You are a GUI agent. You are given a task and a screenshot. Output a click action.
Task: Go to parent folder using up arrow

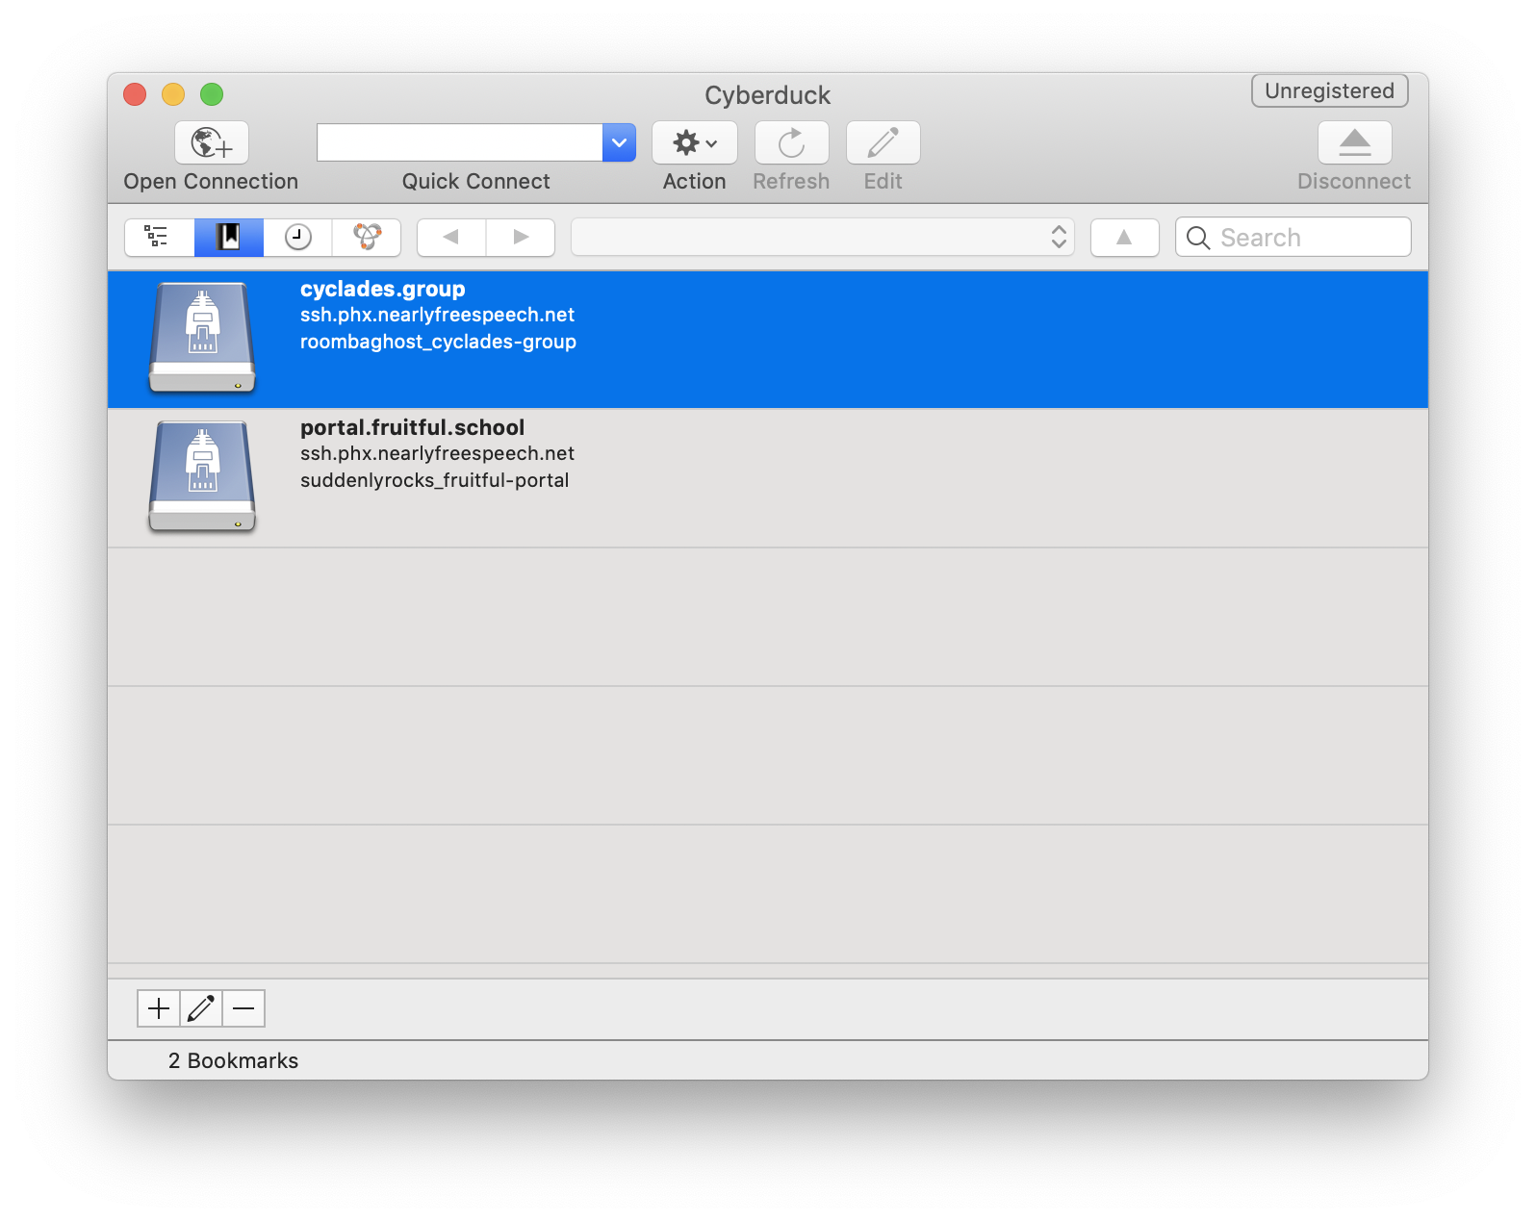(1124, 237)
